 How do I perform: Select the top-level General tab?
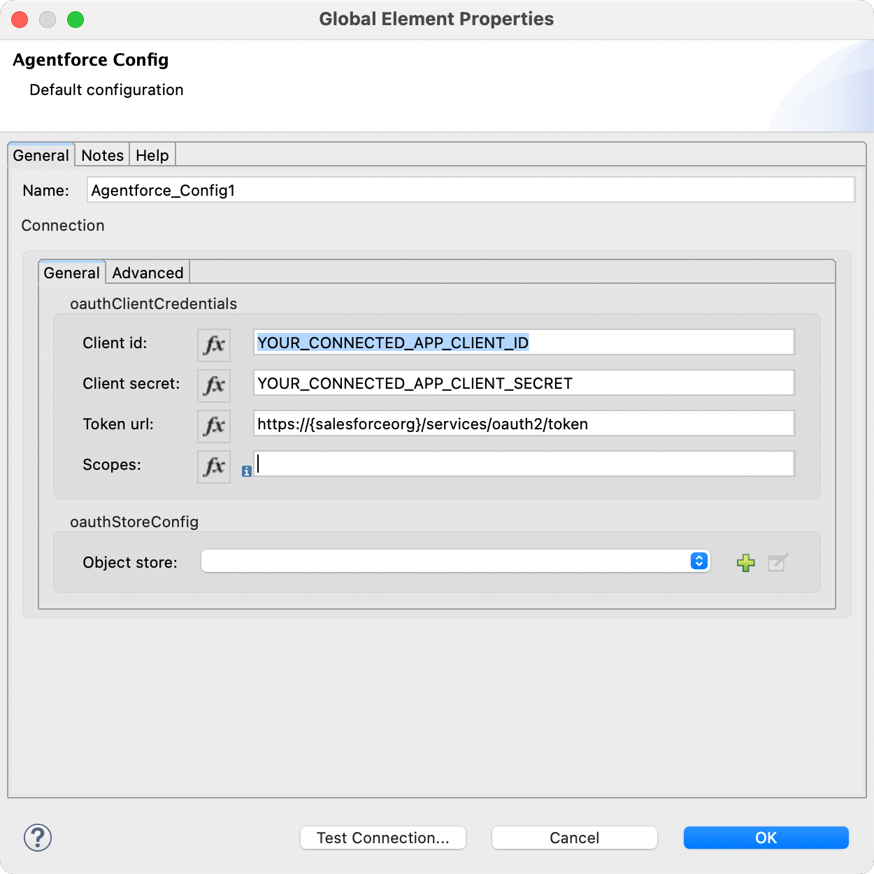click(x=41, y=155)
